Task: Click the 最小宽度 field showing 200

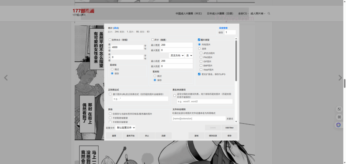Action: pyautogui.click(x=176, y=45)
